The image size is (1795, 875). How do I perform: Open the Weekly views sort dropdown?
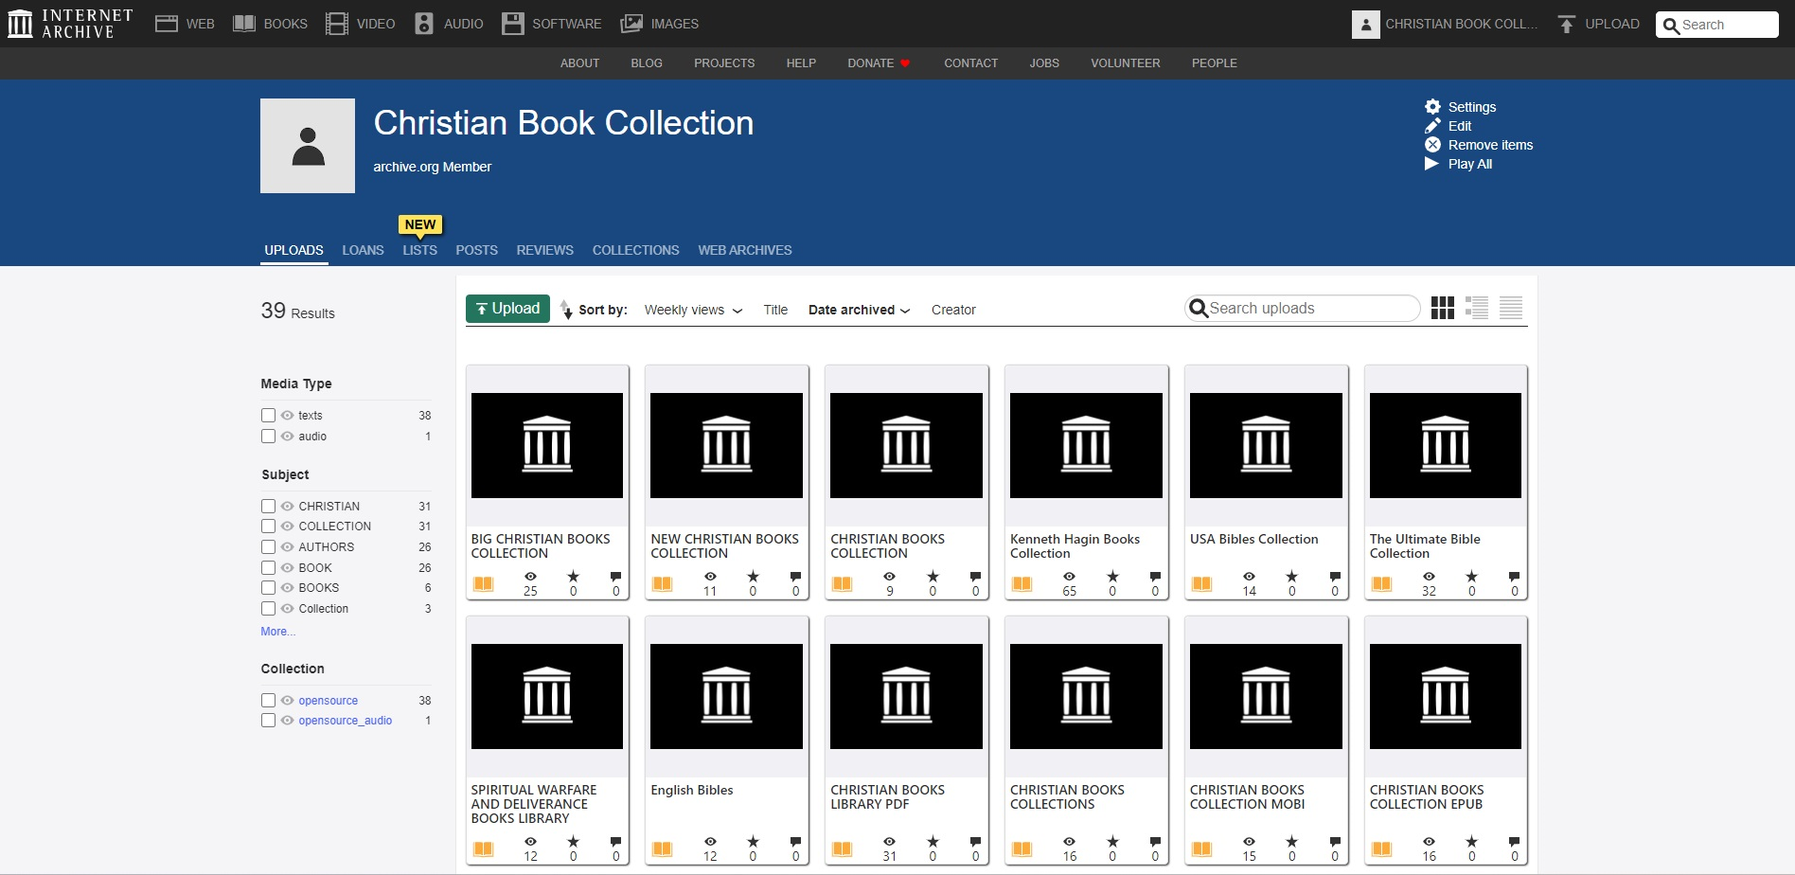[693, 310]
